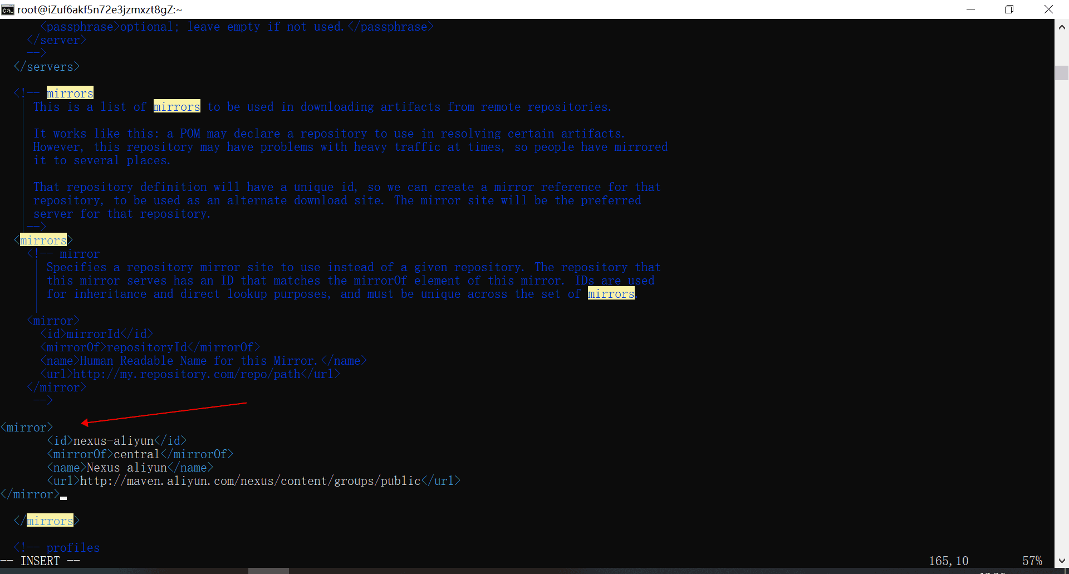1069x574 pixels.
Task: Click highlighted 'mirrors' in the comment header
Action: [x=70, y=94]
